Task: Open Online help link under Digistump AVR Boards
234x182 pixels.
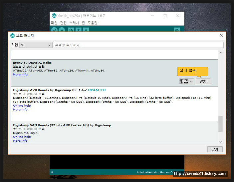Action: (x=22, y=106)
